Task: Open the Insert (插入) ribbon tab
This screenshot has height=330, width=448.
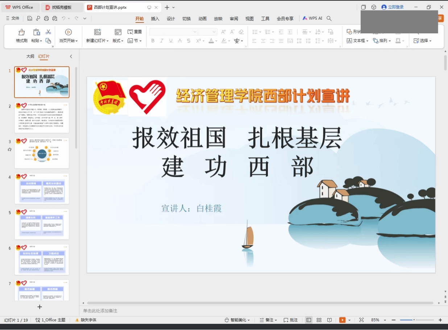Action: pyautogui.click(x=155, y=19)
